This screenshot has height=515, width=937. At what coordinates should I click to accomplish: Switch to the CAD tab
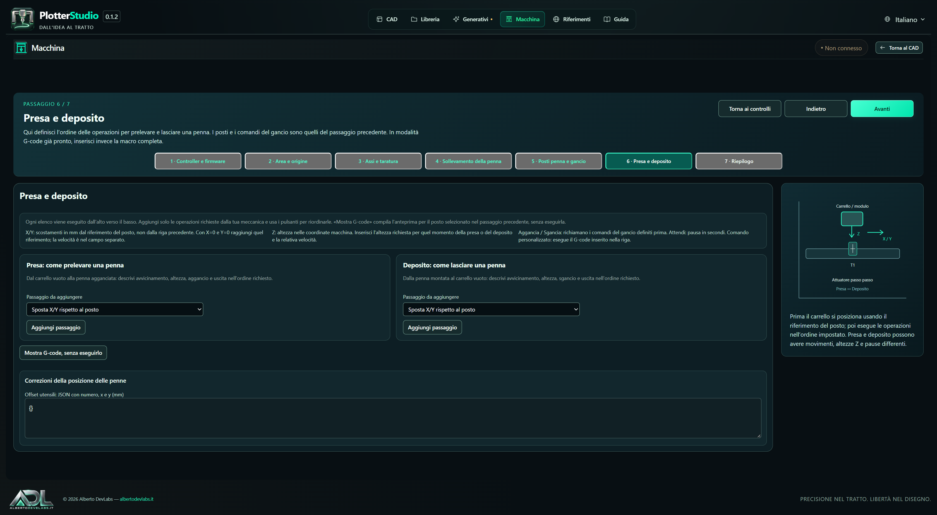pyautogui.click(x=387, y=19)
